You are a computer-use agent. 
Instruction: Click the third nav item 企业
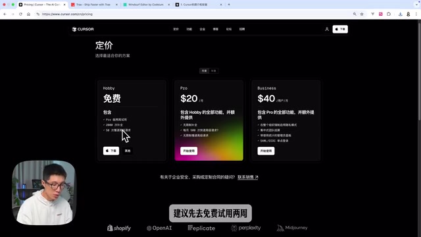[203, 29]
